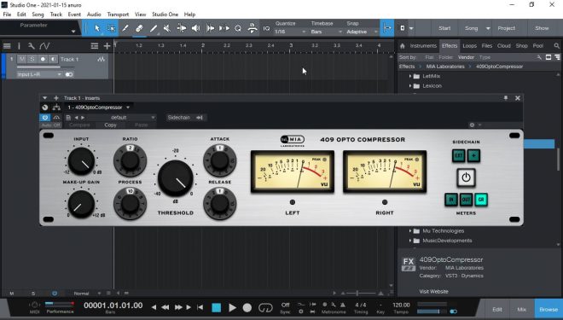Expand the LetiMix folder
Image resolution: width=563 pixels, height=320 pixels.
coord(410,76)
